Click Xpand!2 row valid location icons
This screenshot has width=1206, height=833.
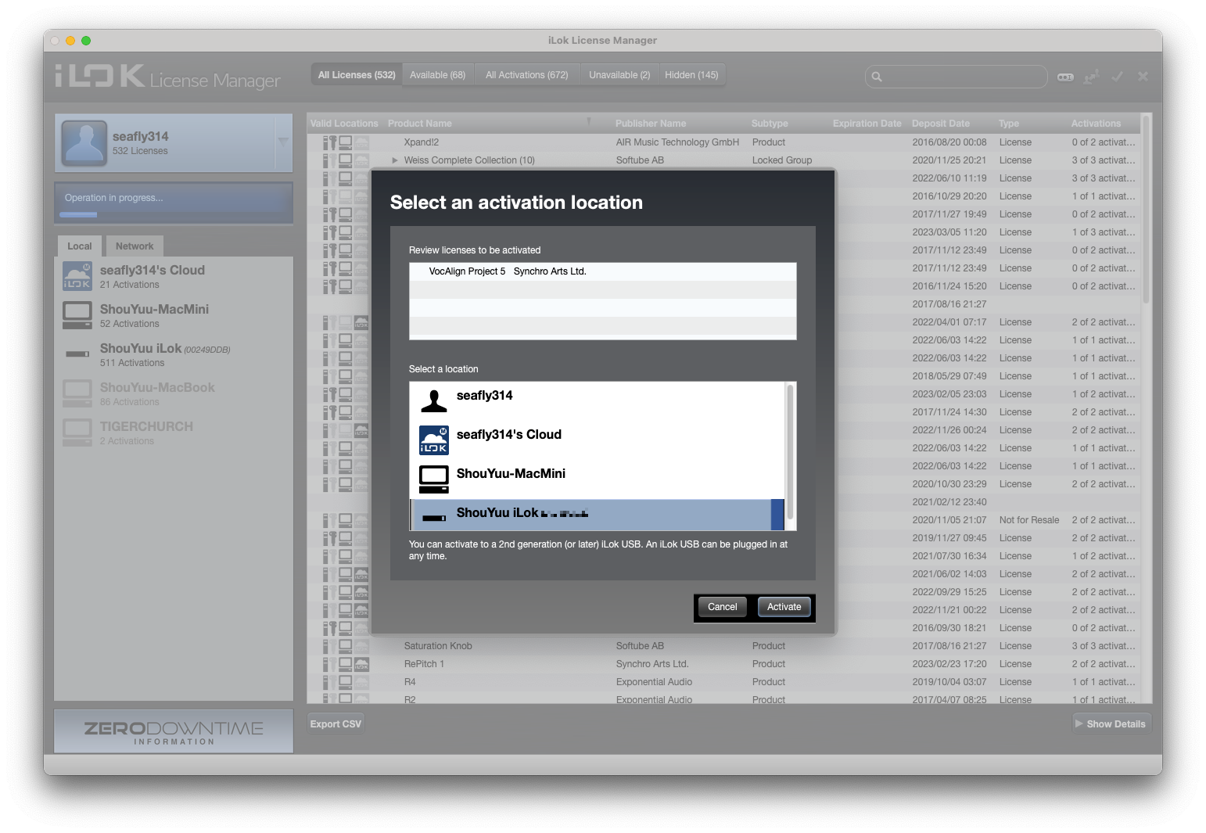pos(346,142)
